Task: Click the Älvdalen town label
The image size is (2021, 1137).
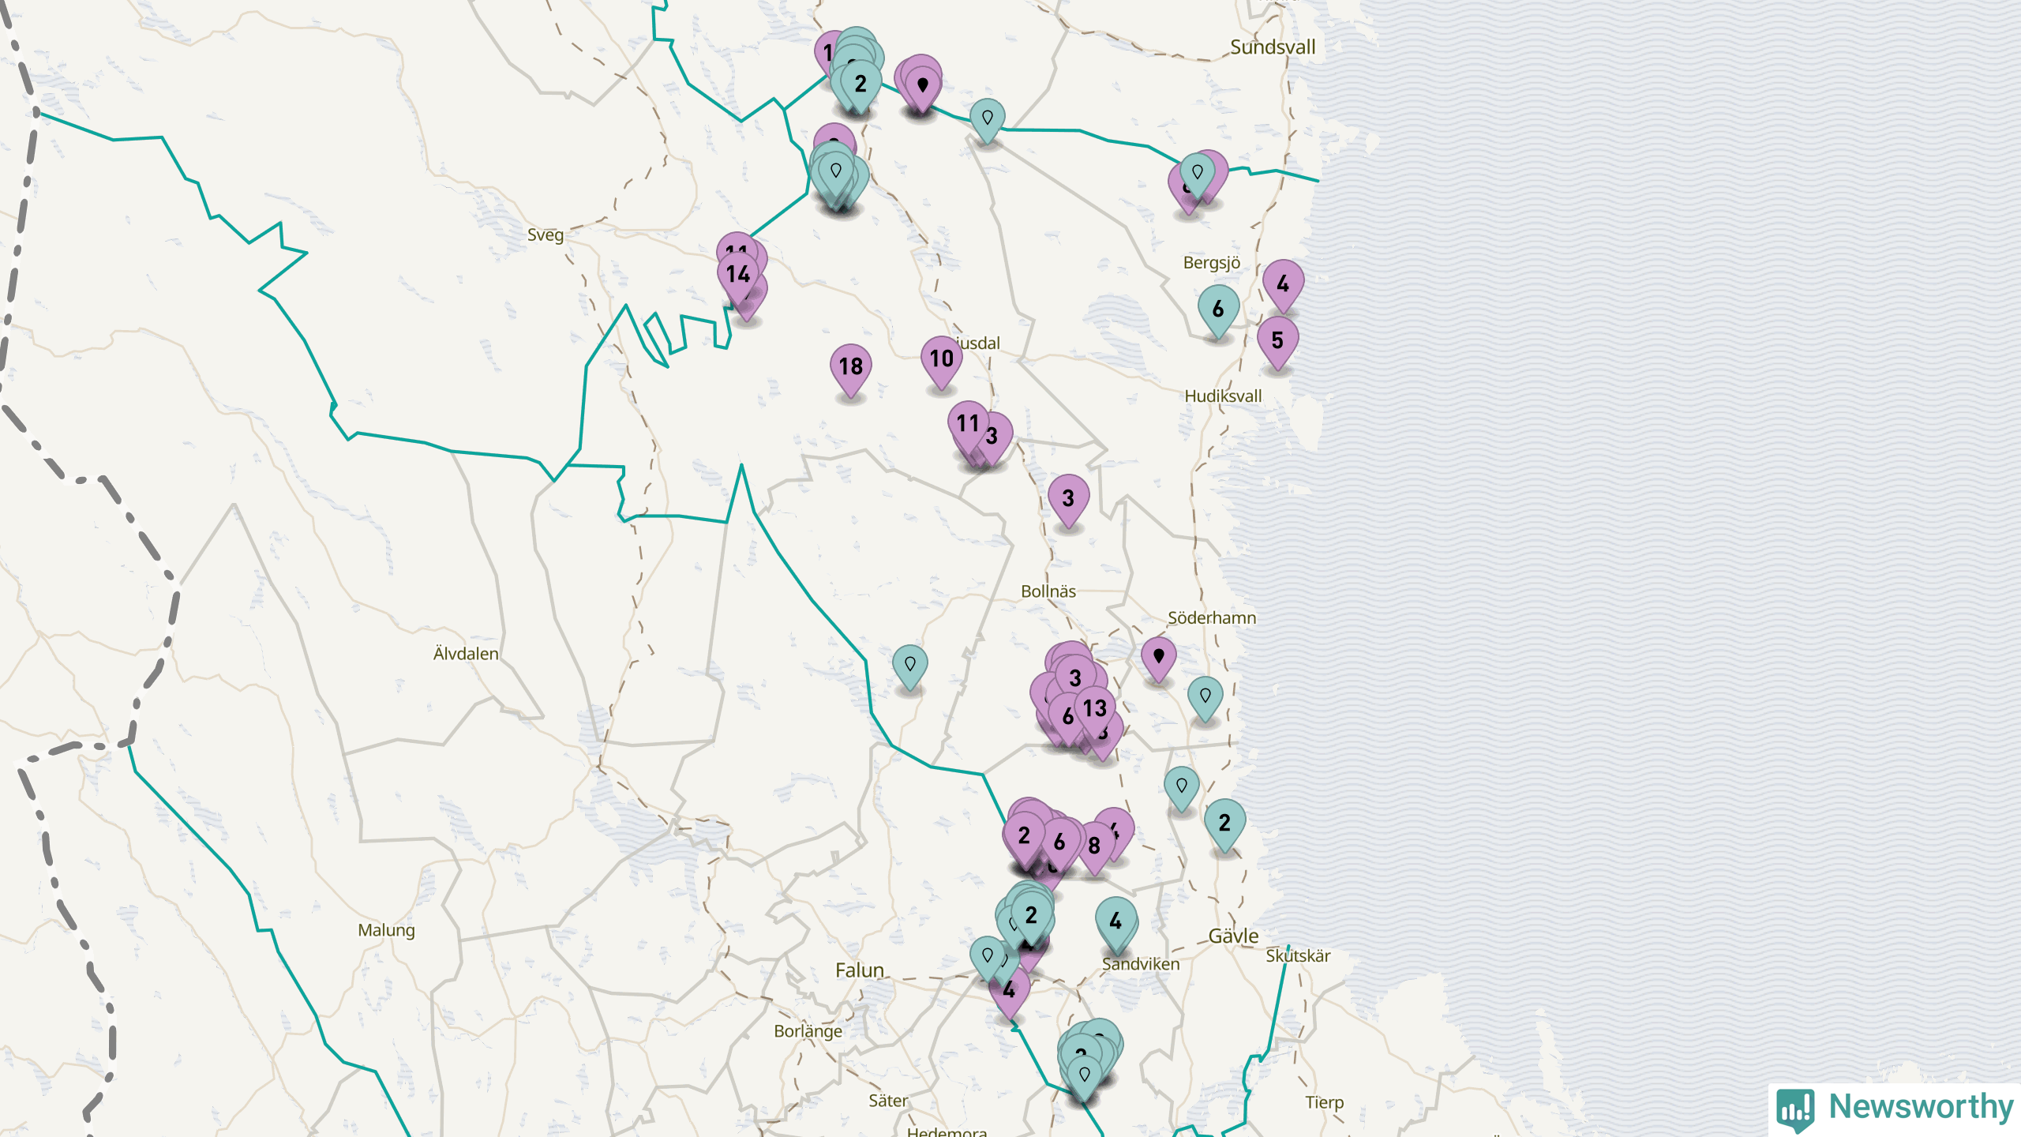Action: (x=466, y=654)
